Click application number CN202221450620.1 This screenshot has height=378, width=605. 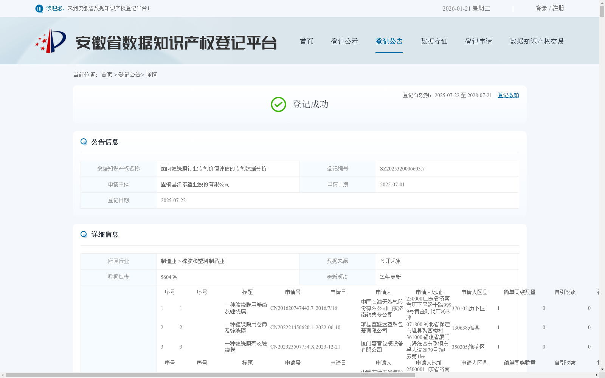[292, 327]
